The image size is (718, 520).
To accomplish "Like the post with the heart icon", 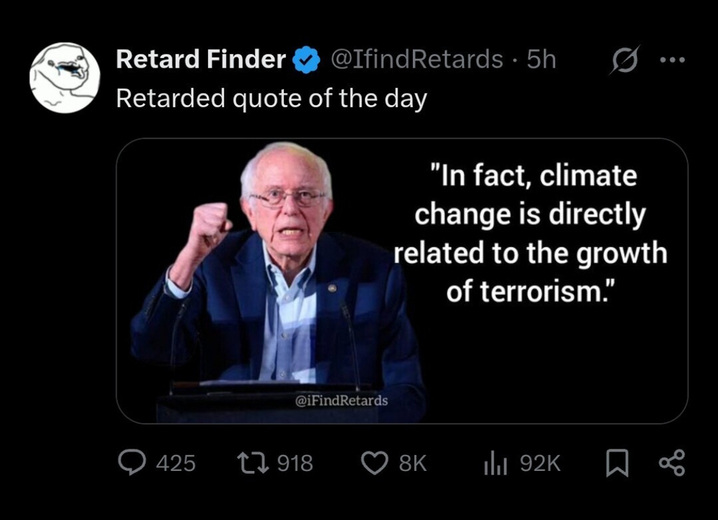I will (374, 463).
